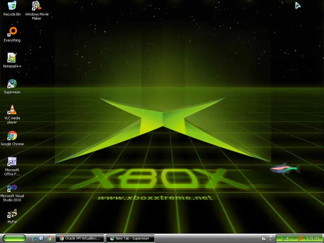
Task: Open the Recycle Bin desktop icon
Action: (x=12, y=8)
